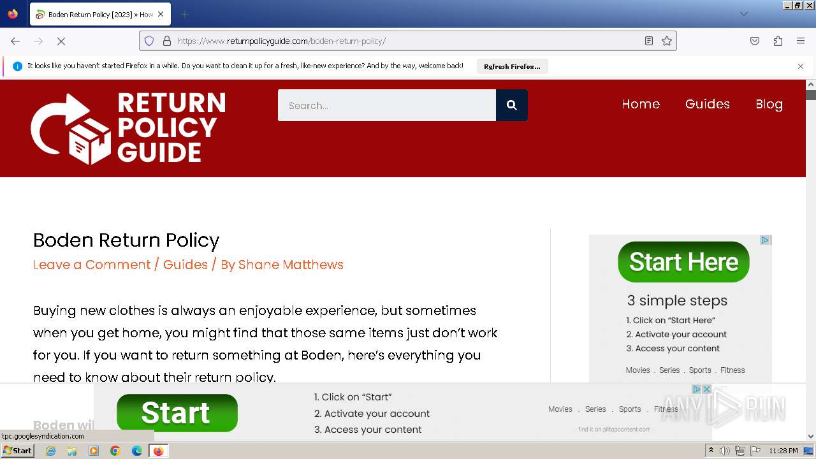The image size is (816, 459).
Task: Click the URL address bar
Action: [x=408, y=41]
